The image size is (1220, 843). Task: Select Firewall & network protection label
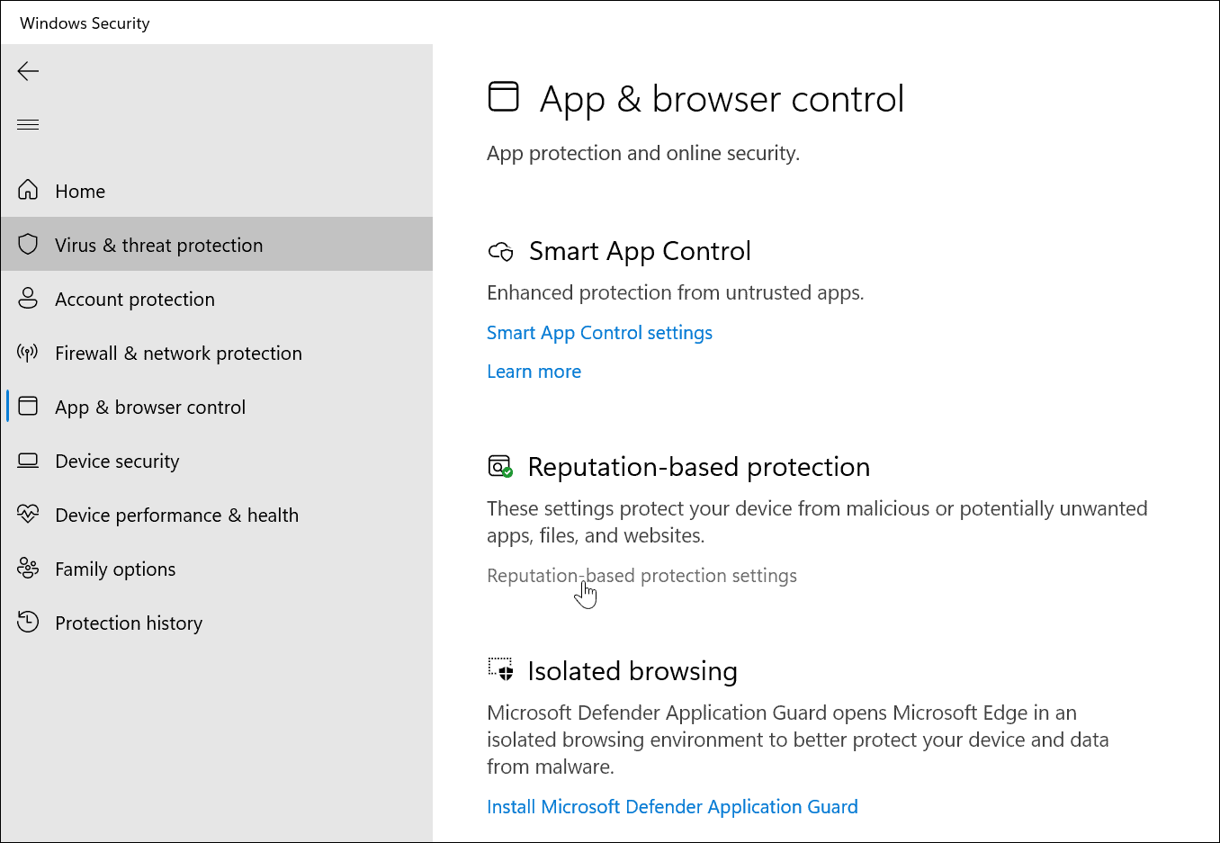coord(178,354)
